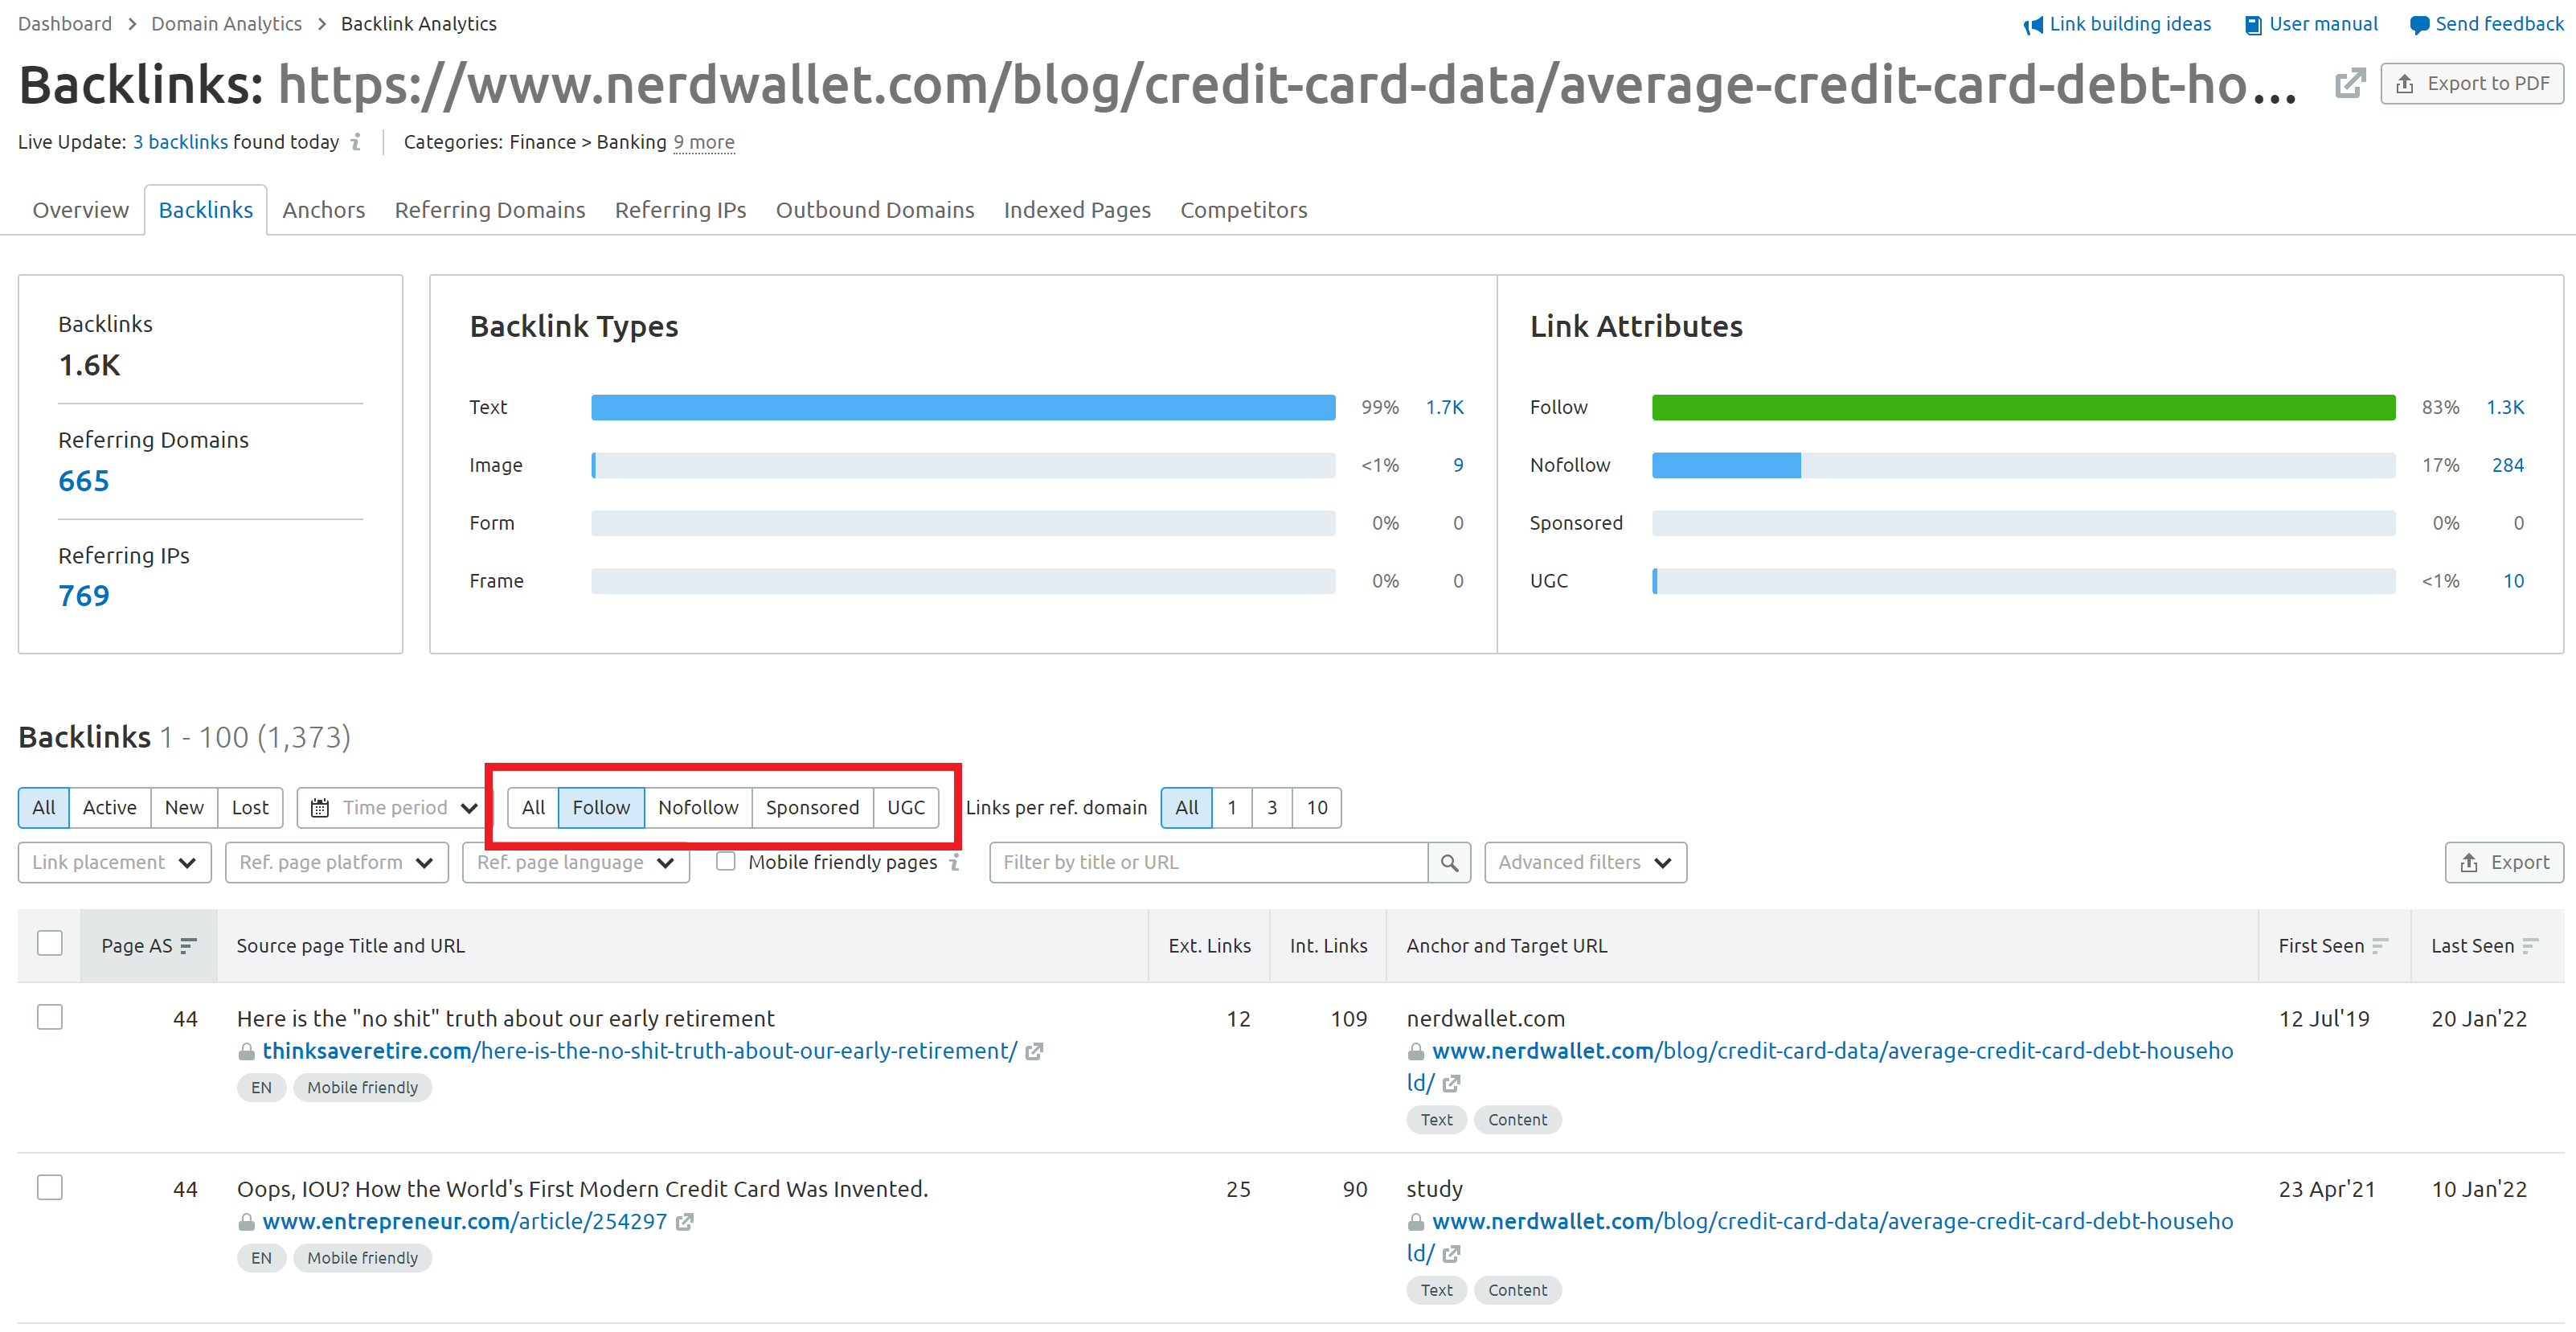
Task: Open the Referring Domains tab
Action: tap(490, 210)
